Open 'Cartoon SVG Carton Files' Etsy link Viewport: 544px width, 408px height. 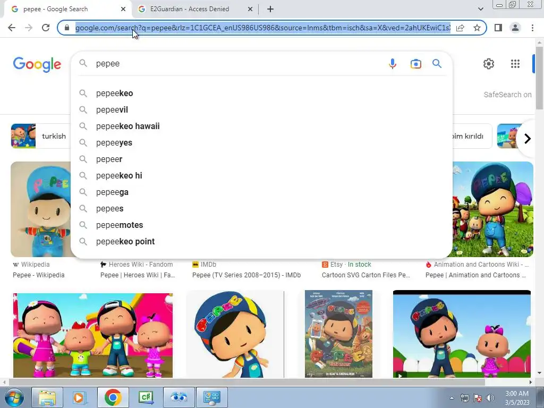365,275
